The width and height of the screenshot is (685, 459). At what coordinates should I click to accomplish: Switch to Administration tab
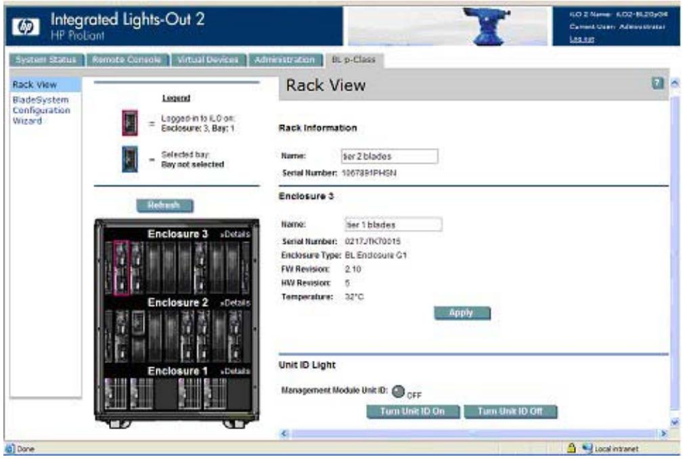click(284, 59)
